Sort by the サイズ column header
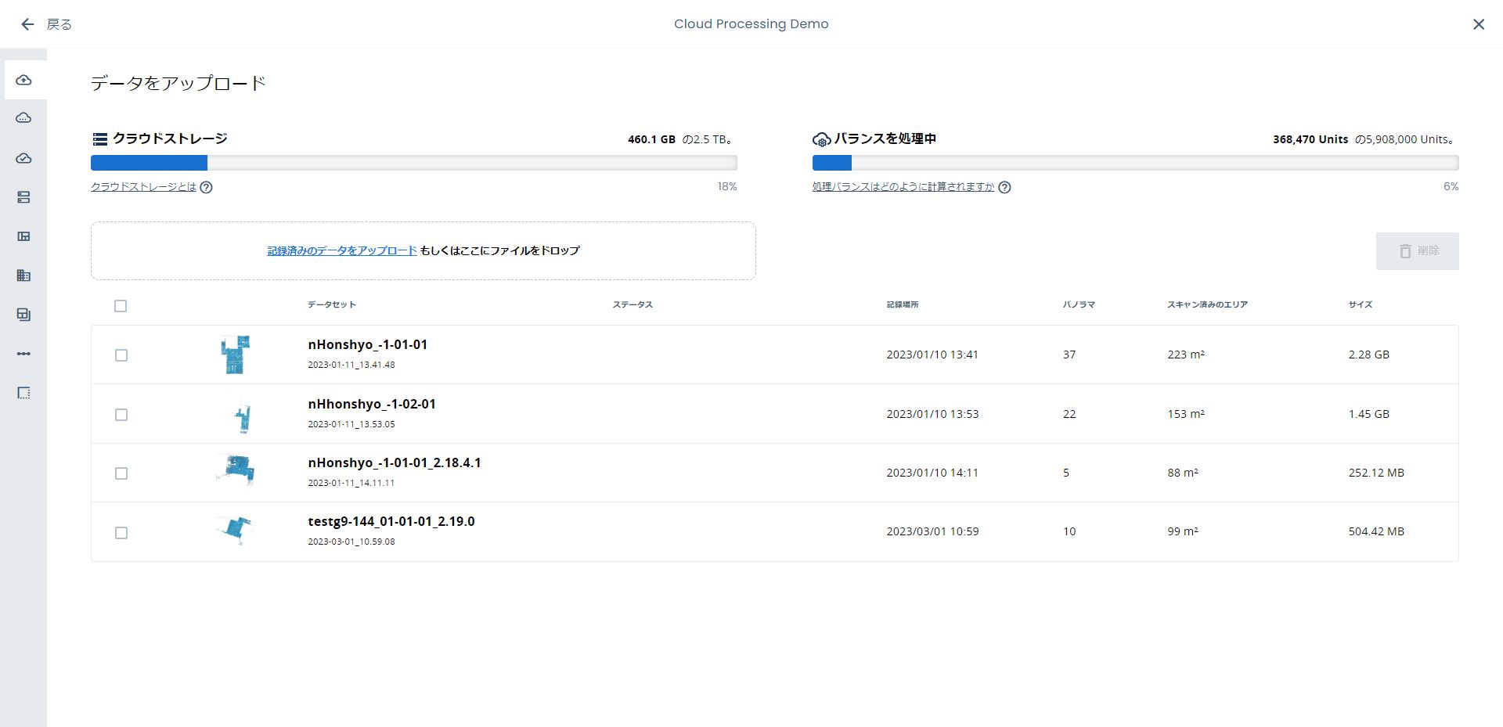The width and height of the screenshot is (1503, 727). (1361, 304)
